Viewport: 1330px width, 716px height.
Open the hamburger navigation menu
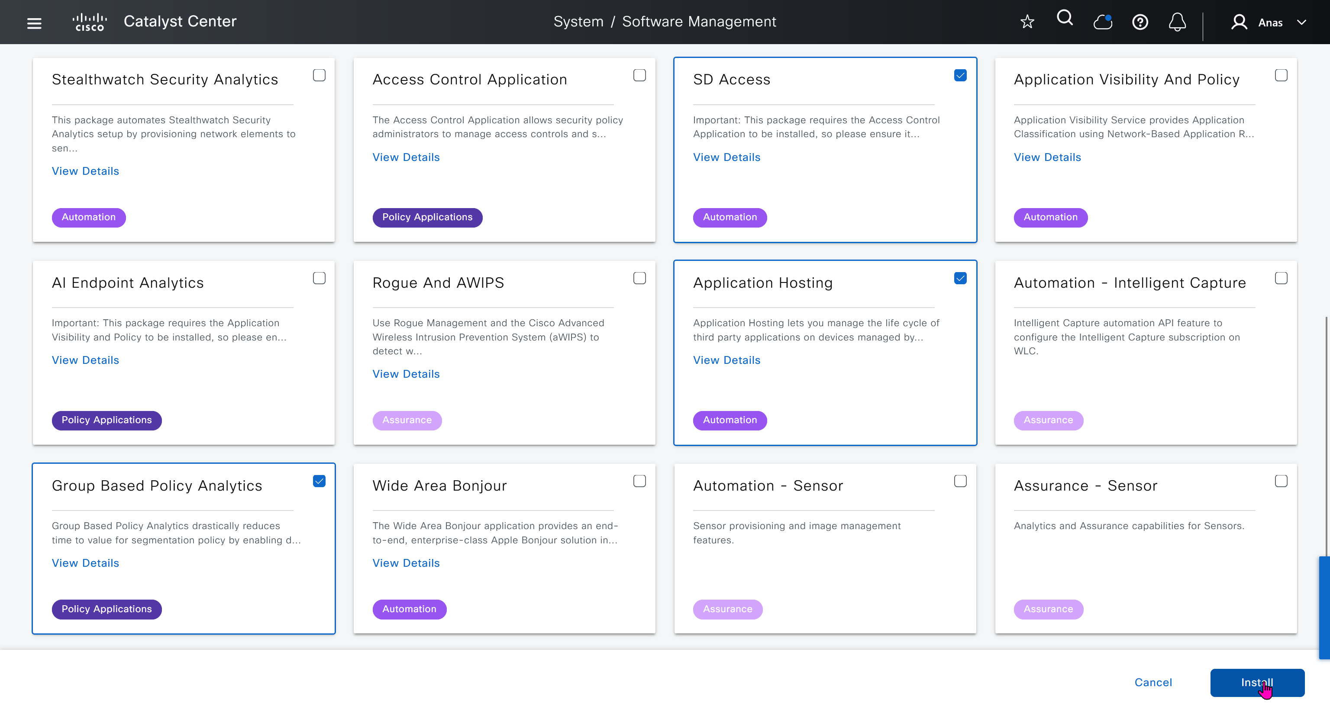point(34,22)
